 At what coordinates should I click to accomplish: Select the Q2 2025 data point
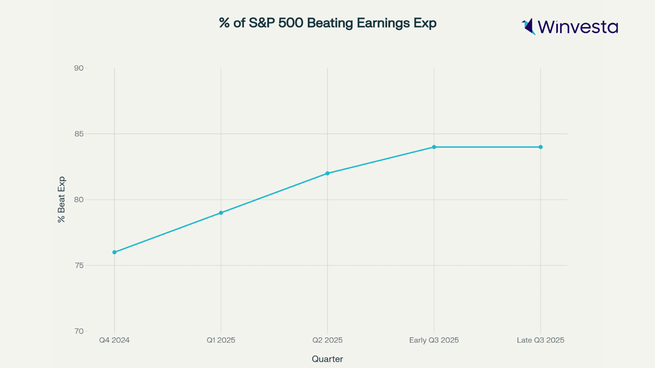click(x=327, y=173)
